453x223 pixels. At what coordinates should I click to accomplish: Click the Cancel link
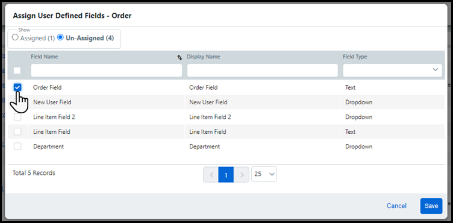pyautogui.click(x=396, y=206)
